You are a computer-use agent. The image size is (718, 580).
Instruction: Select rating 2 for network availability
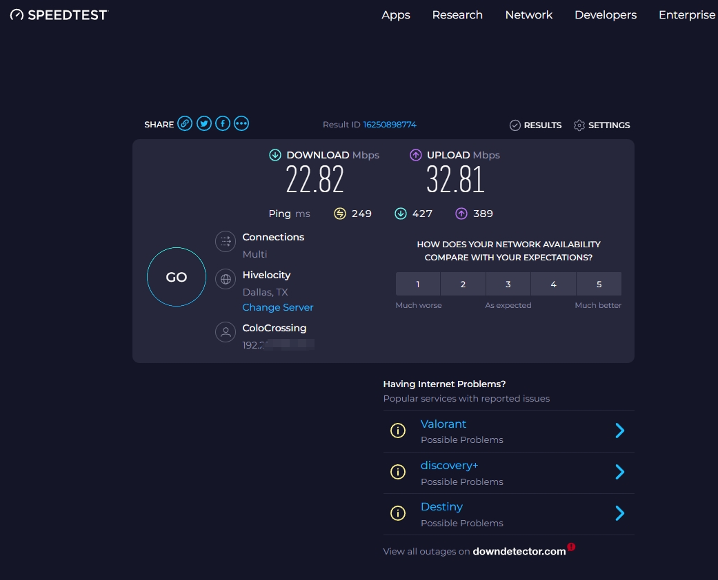463,284
